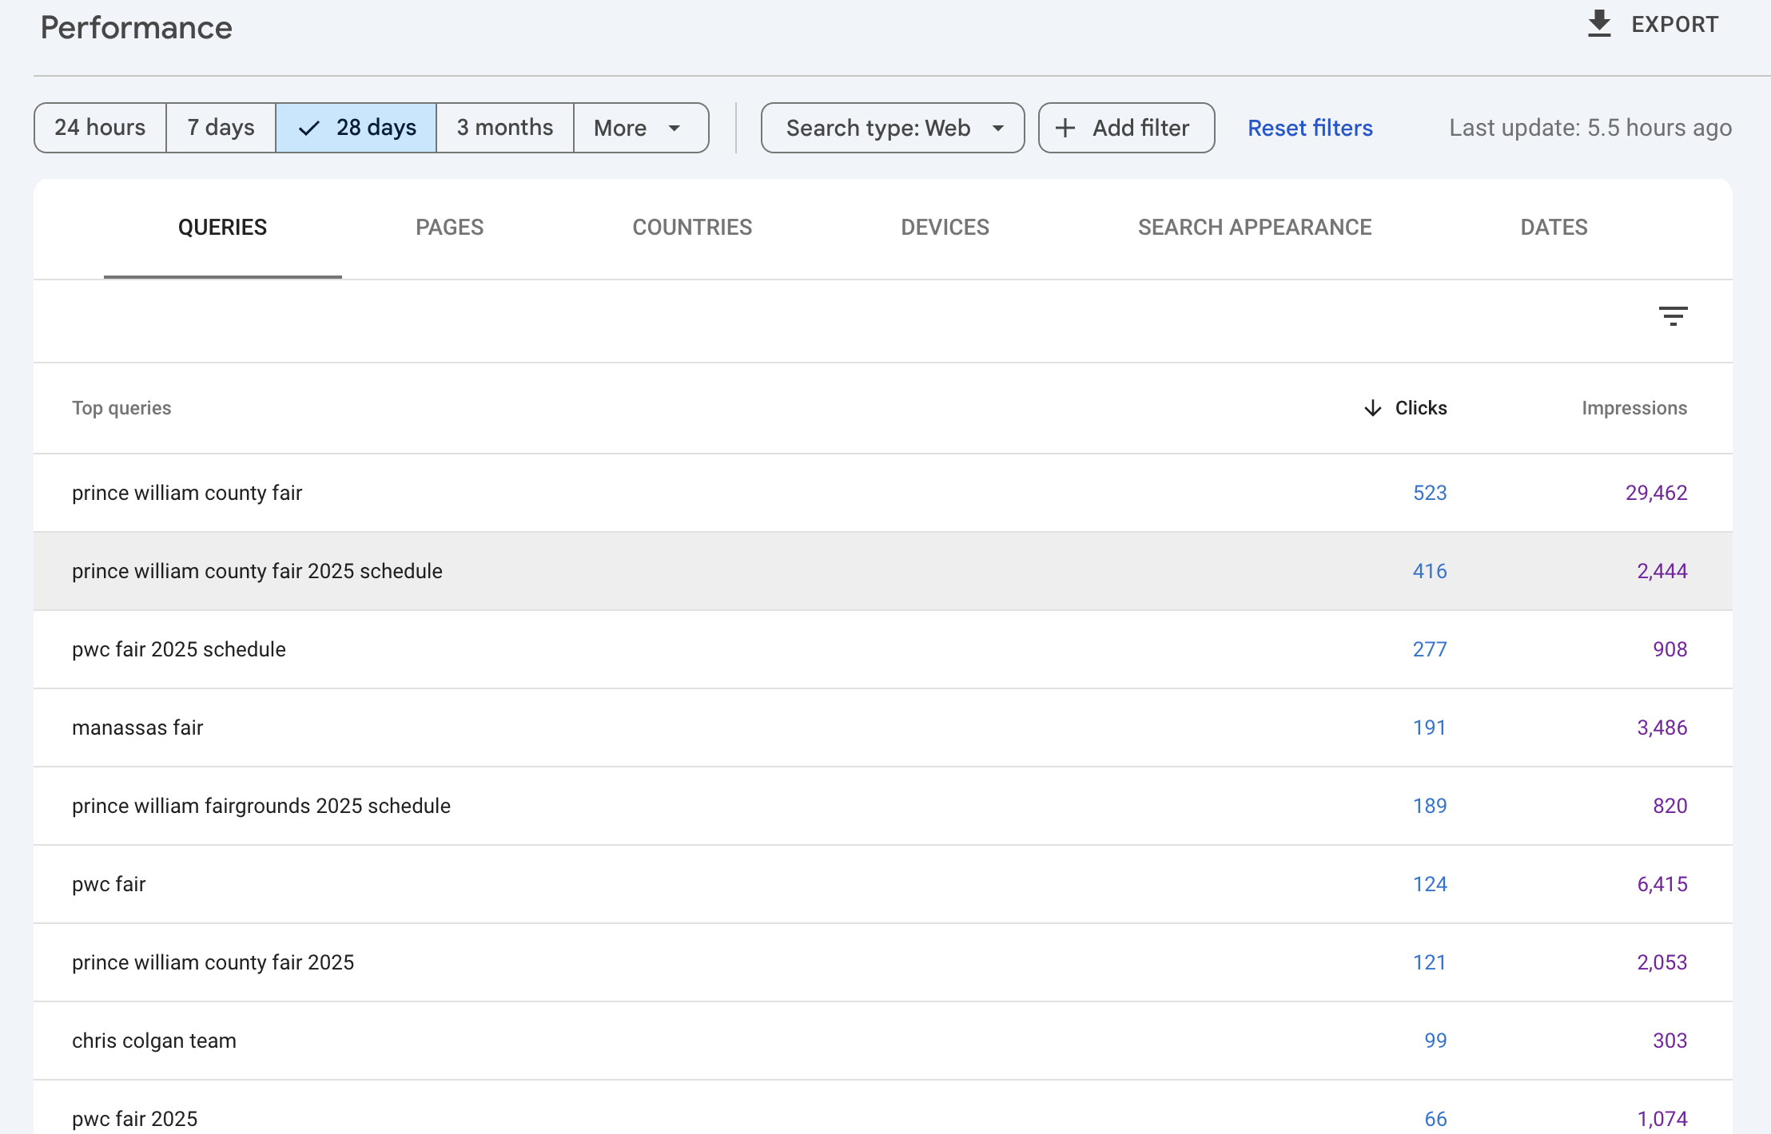The image size is (1771, 1134).
Task: Expand the More date range dropdown
Action: click(640, 128)
